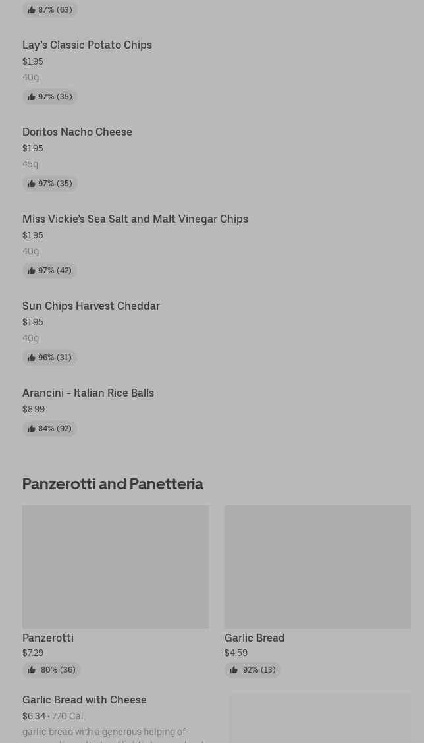Click the Panzerotti and Panetteria section heading
The width and height of the screenshot is (424, 743).
pyautogui.click(x=113, y=483)
